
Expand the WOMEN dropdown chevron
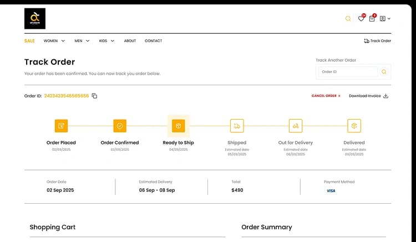click(63, 41)
